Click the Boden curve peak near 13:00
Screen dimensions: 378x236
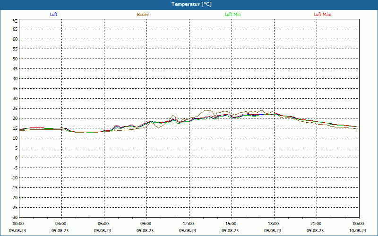pyautogui.click(x=208, y=110)
